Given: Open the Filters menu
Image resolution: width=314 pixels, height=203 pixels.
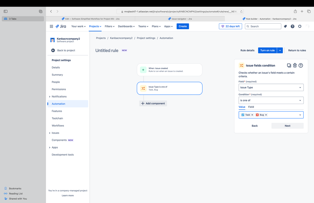Looking at the screenshot, I should pos(110,26).
